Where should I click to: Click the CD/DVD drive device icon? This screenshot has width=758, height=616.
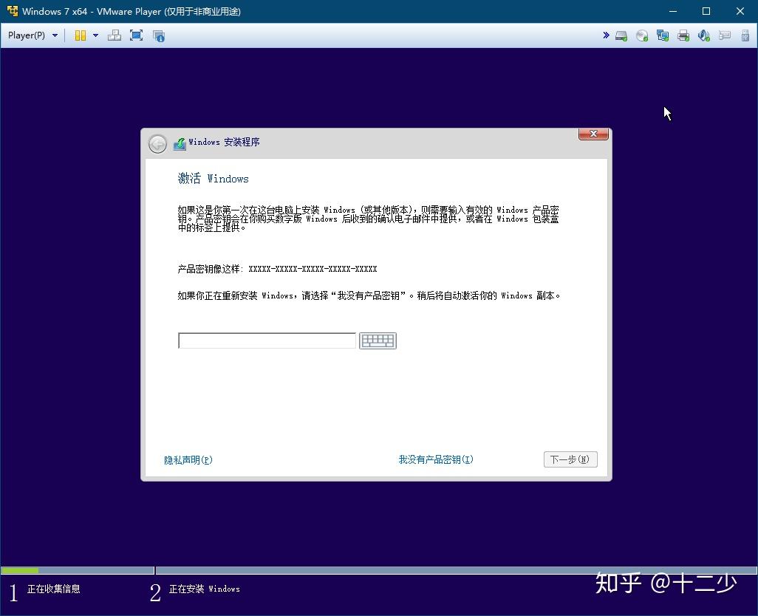[x=642, y=35]
